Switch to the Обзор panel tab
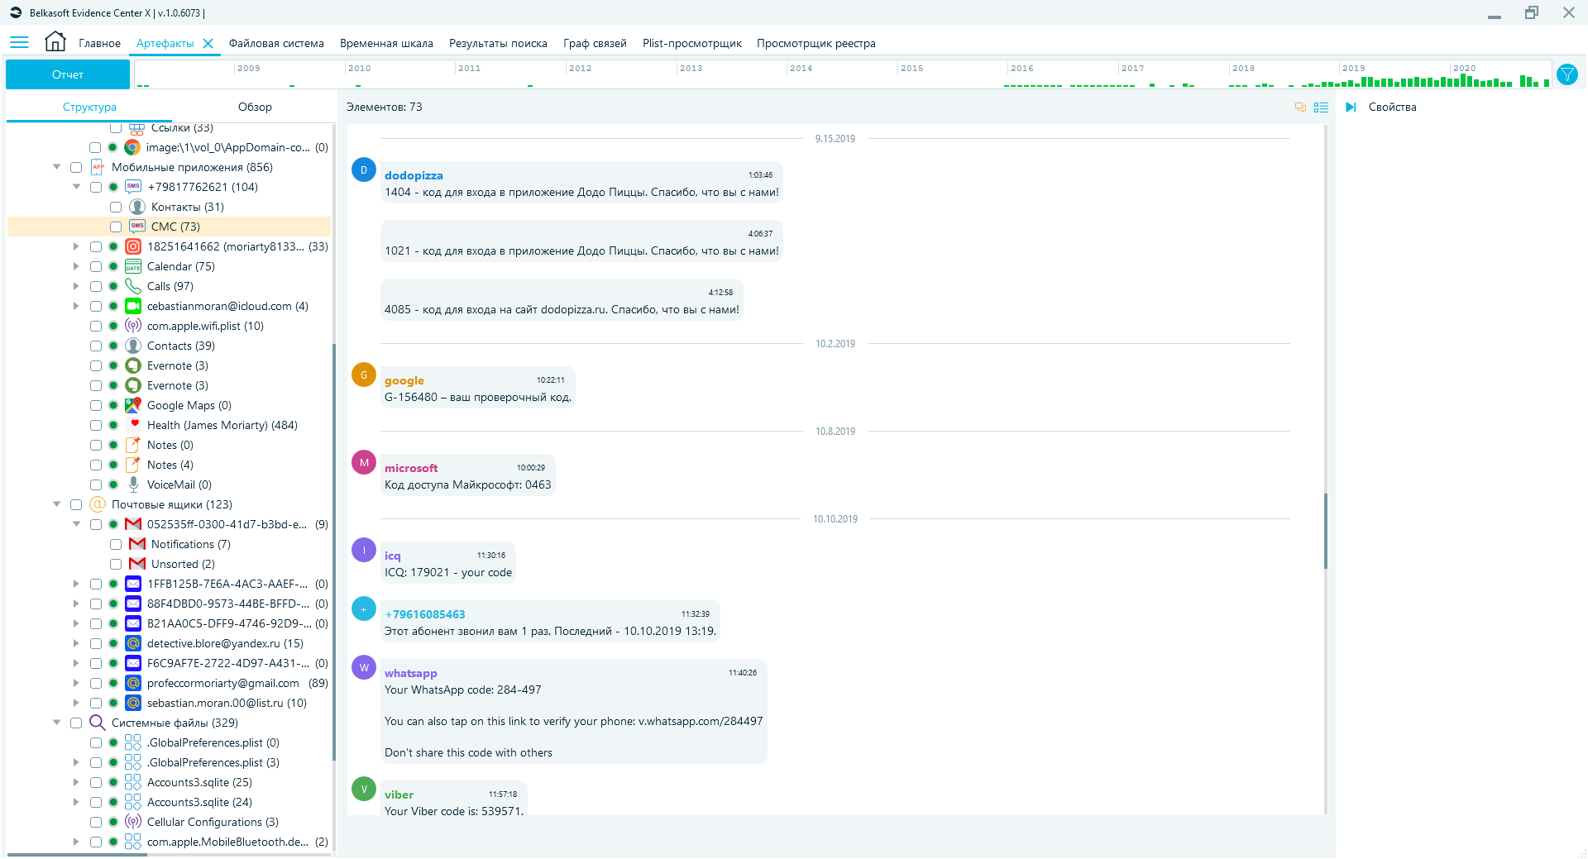Image resolution: width=1588 pixels, height=859 pixels. (255, 107)
